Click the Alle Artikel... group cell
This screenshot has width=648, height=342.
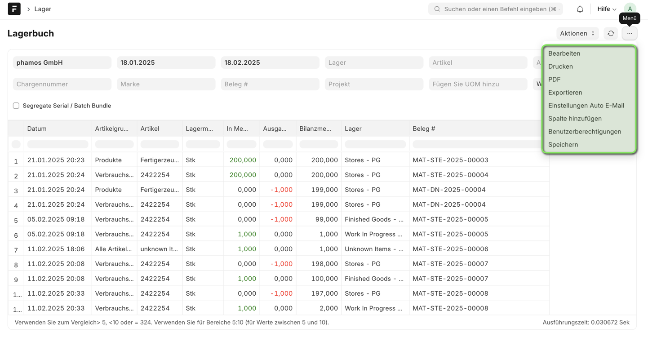point(114,249)
